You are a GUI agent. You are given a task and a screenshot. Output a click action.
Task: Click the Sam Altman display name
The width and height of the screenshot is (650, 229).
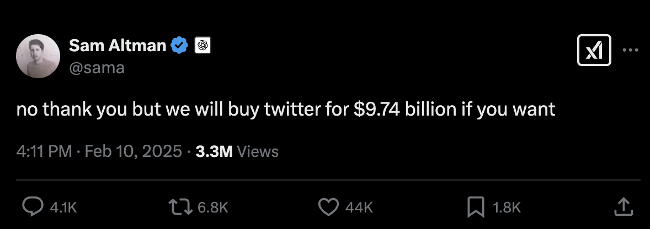(x=118, y=46)
